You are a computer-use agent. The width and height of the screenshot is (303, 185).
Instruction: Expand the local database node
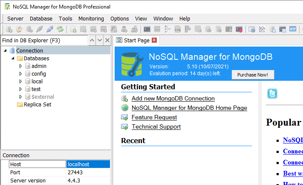click(20, 82)
